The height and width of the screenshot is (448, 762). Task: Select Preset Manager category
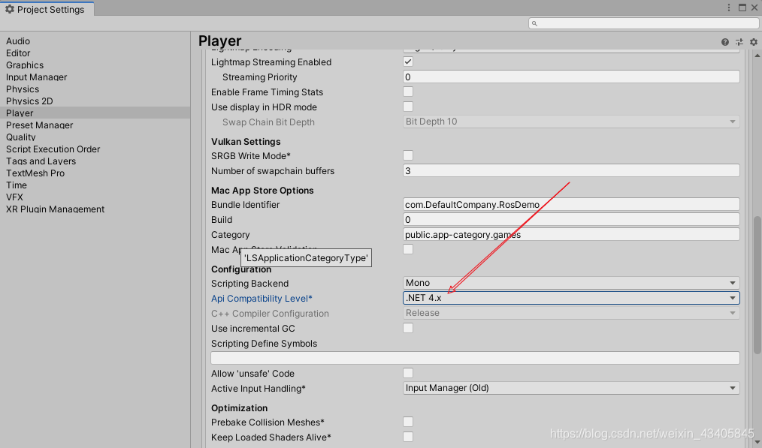pyautogui.click(x=39, y=125)
